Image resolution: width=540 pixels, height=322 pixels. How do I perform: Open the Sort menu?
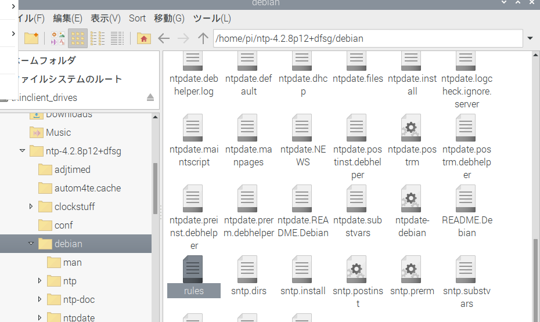coord(137,18)
